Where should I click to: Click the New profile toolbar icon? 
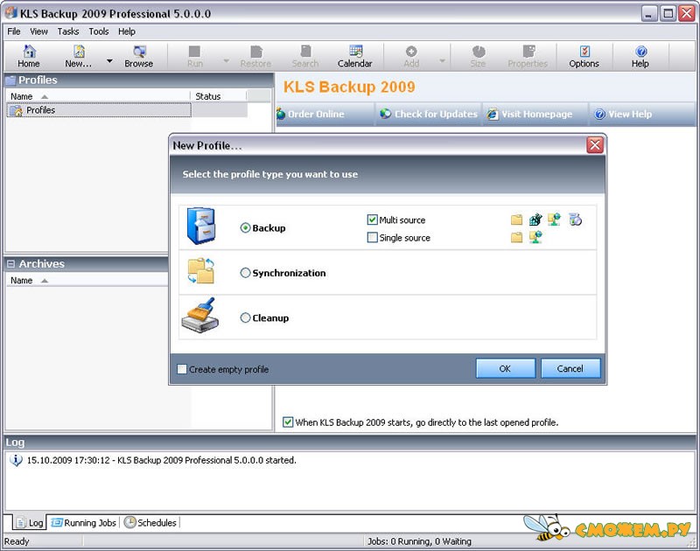[x=79, y=52]
